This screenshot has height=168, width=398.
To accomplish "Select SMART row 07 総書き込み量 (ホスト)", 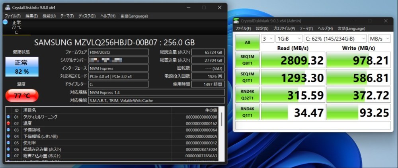I will tap(112, 156).
